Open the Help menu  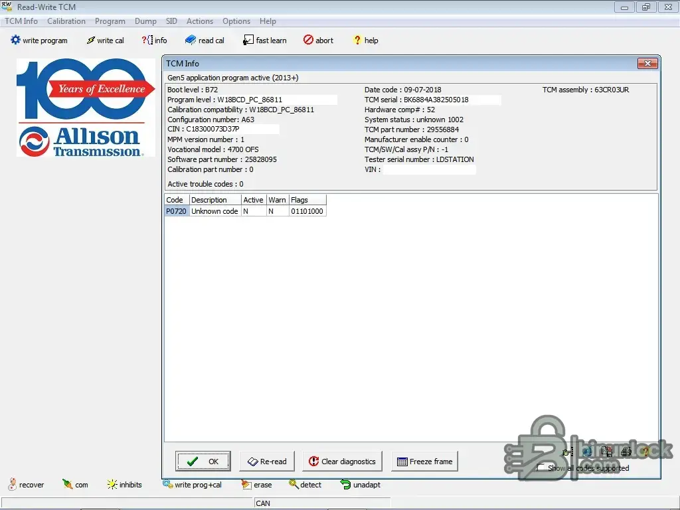pos(268,21)
